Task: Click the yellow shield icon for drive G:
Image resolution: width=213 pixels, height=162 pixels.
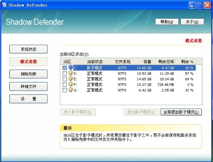Action: click(71, 90)
